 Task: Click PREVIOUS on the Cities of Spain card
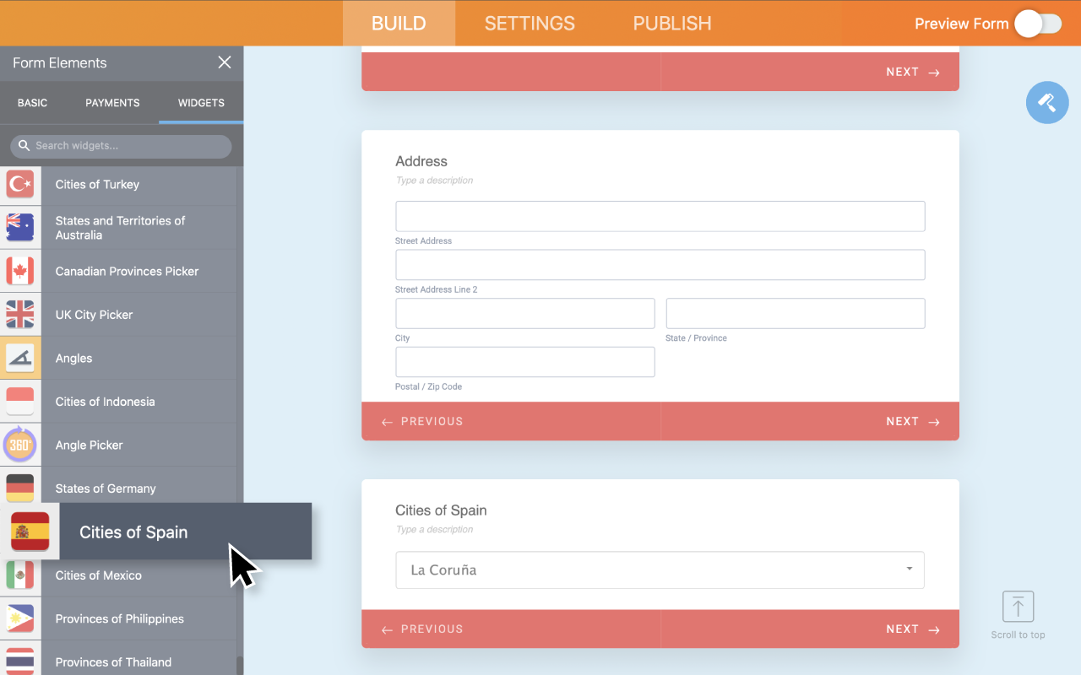click(422, 629)
